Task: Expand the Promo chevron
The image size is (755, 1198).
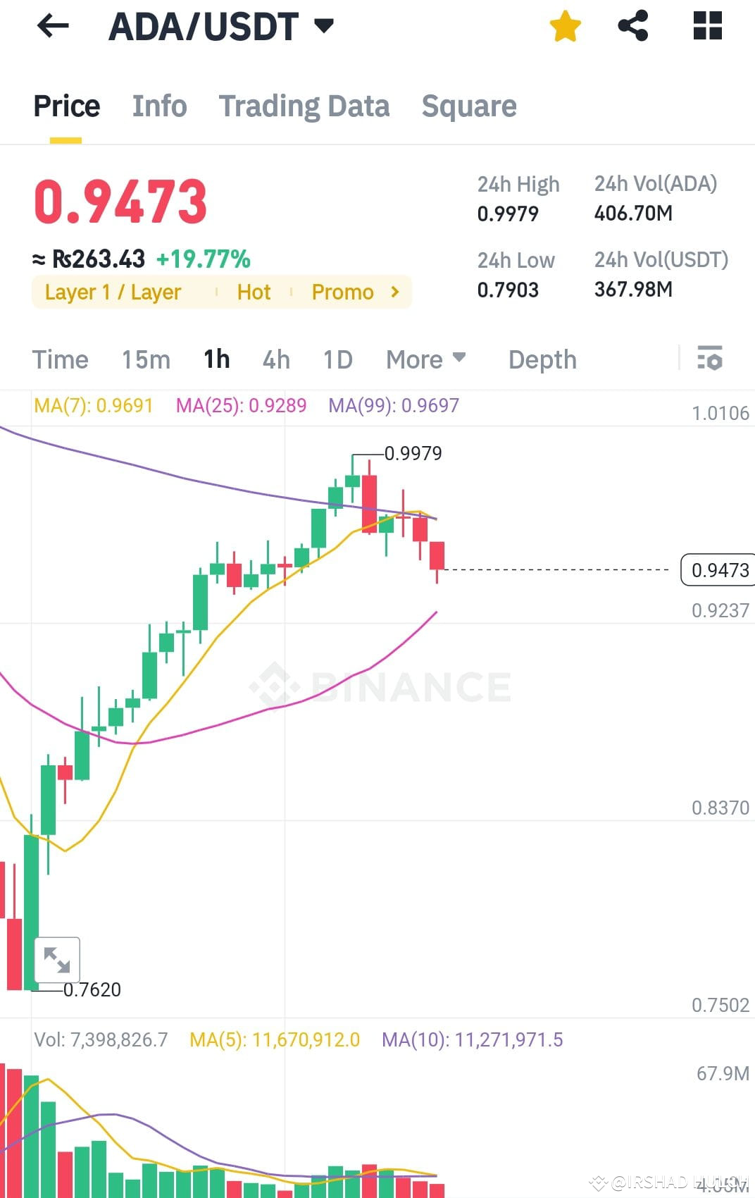Action: click(394, 291)
